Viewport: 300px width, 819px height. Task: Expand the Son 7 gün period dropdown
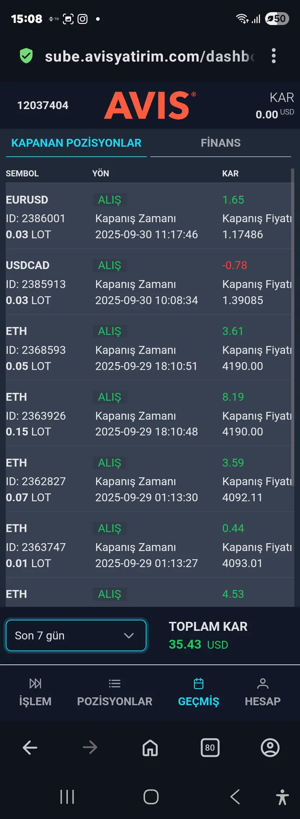coord(76,635)
